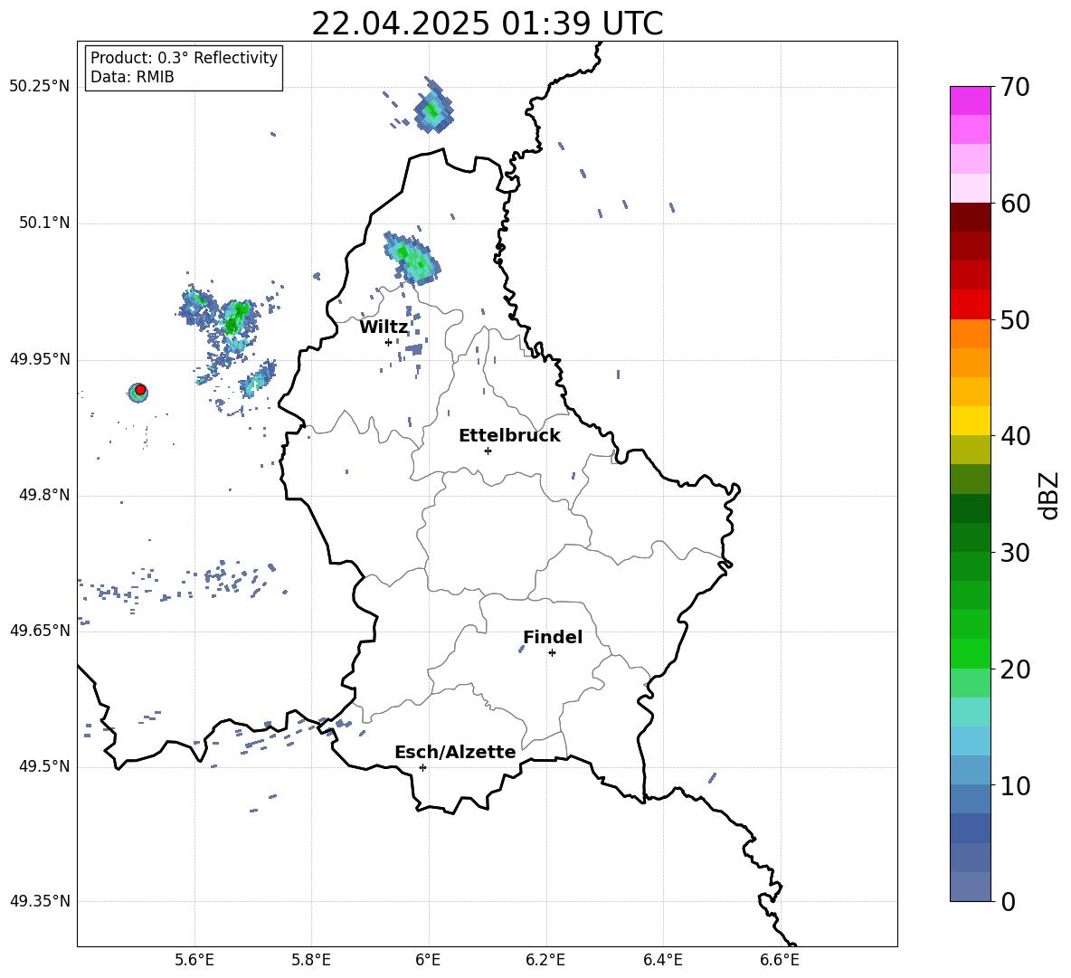The image size is (1071, 978).
Task: Click the Wiltz city label
Action: tap(384, 327)
